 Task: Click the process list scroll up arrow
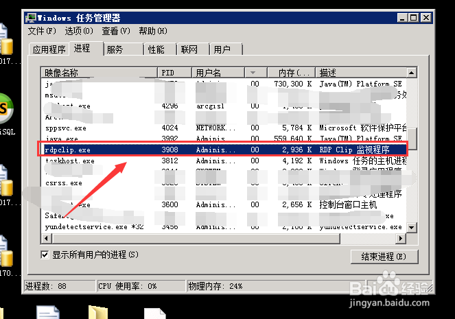click(x=412, y=73)
